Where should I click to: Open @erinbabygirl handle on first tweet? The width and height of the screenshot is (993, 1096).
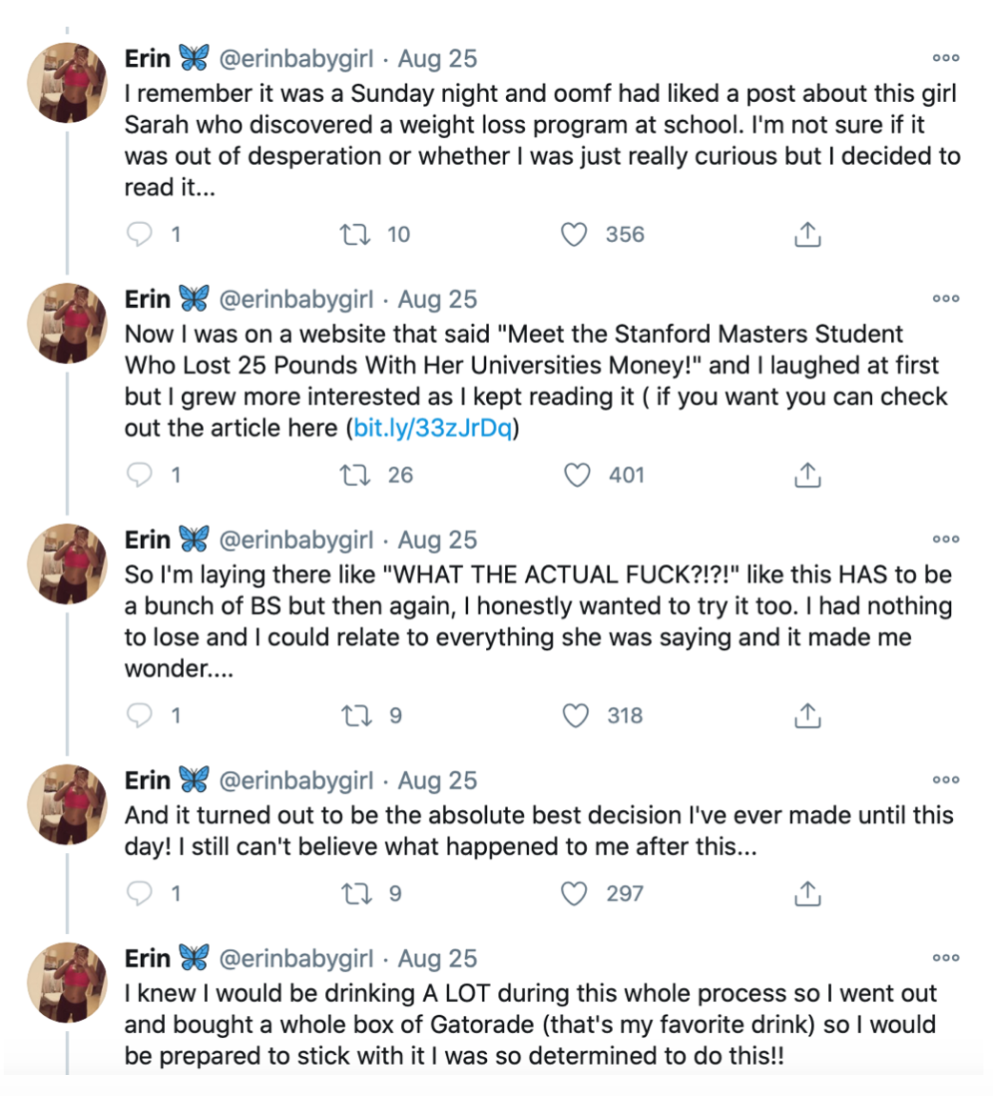[x=296, y=59]
